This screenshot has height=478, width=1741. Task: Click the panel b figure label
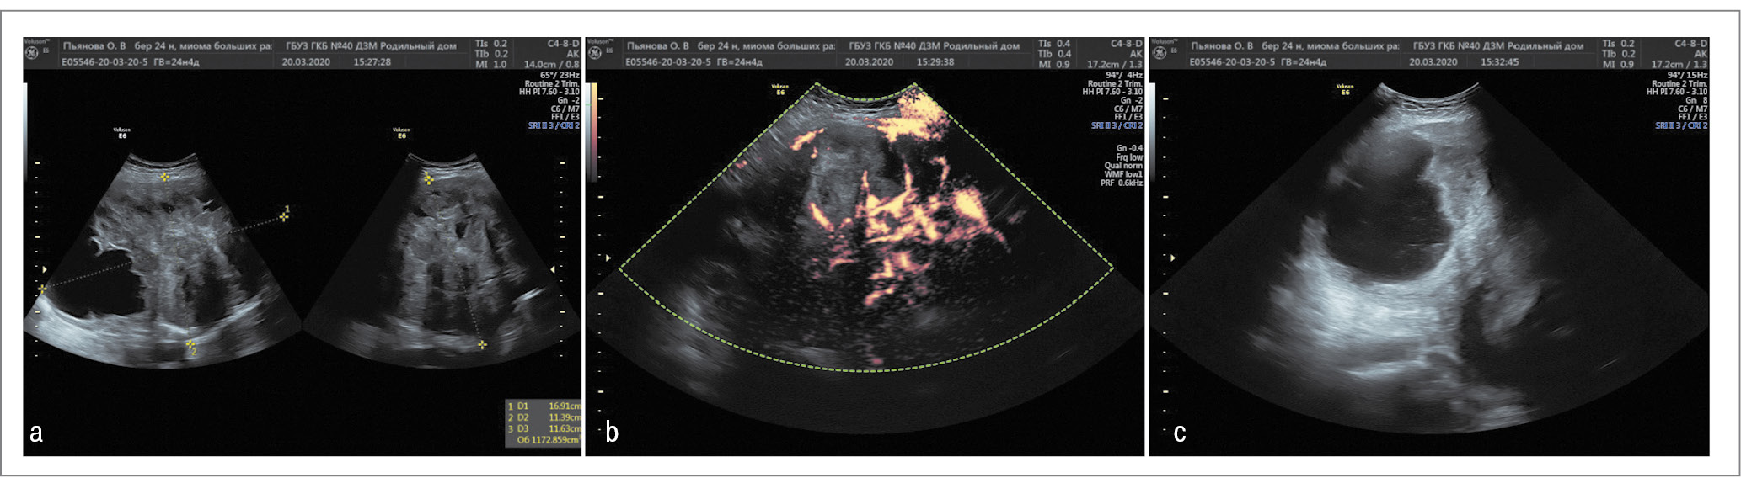pos(612,433)
